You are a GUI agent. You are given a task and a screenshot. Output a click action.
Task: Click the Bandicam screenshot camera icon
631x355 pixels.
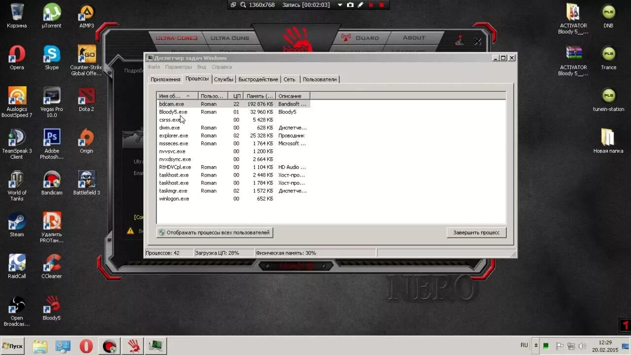[350, 5]
